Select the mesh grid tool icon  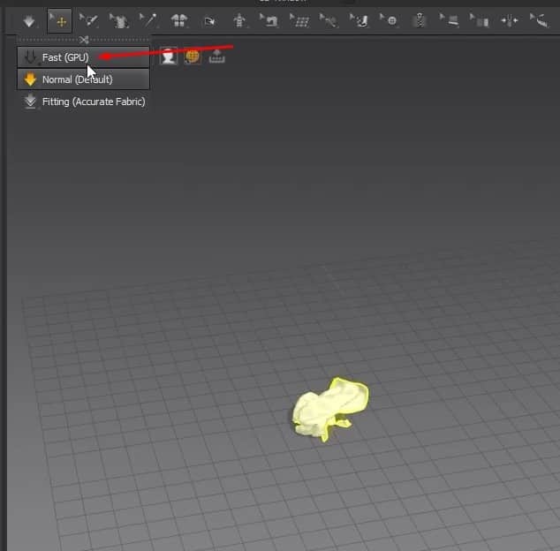click(299, 20)
